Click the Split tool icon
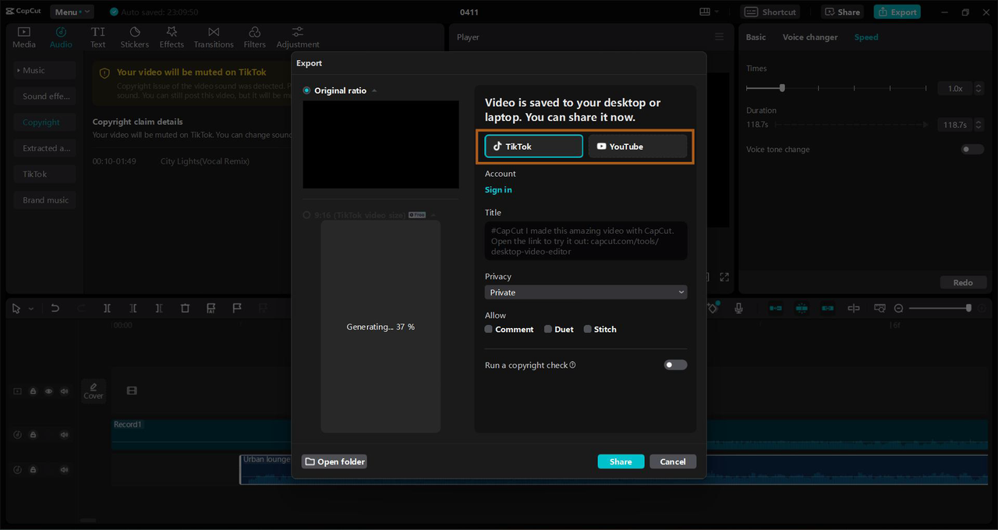Viewport: 998px width, 530px height. click(107, 309)
